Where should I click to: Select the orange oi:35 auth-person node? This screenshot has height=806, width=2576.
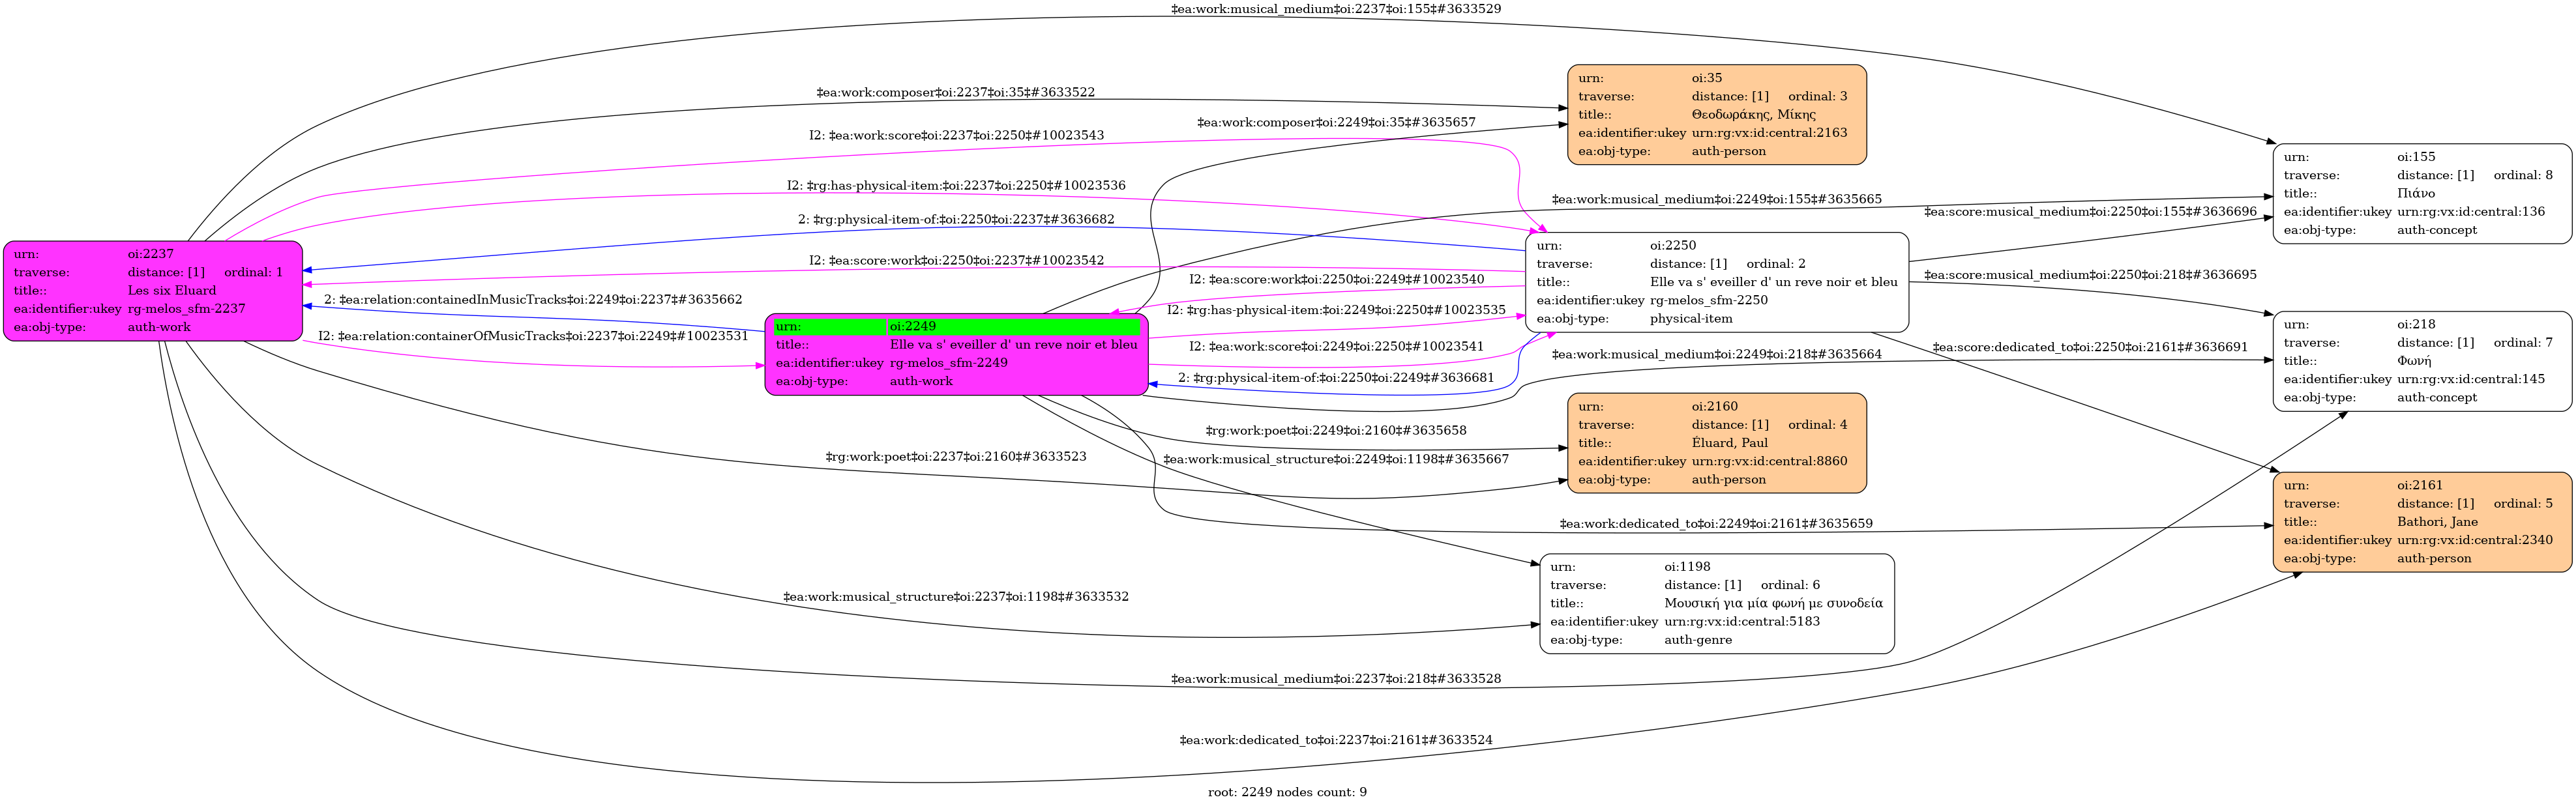tap(1716, 115)
